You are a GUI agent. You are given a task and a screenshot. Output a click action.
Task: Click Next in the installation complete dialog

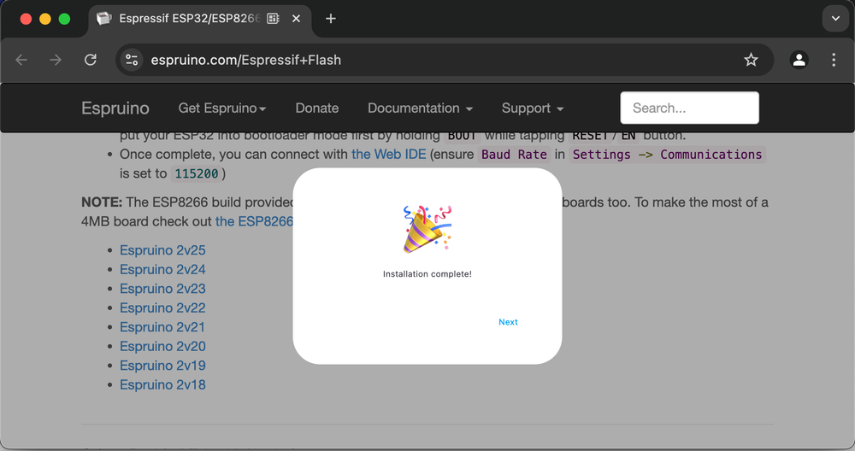508,322
